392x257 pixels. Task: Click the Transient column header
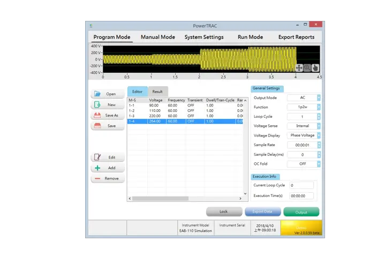point(195,100)
